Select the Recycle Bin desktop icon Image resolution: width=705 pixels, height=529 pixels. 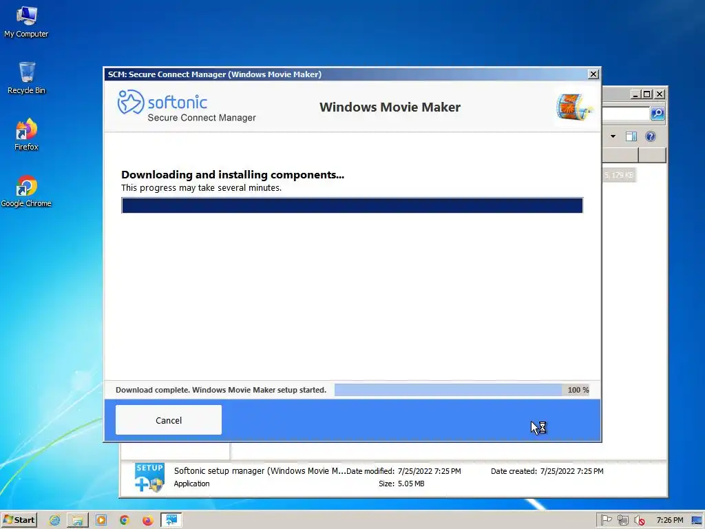coord(26,79)
